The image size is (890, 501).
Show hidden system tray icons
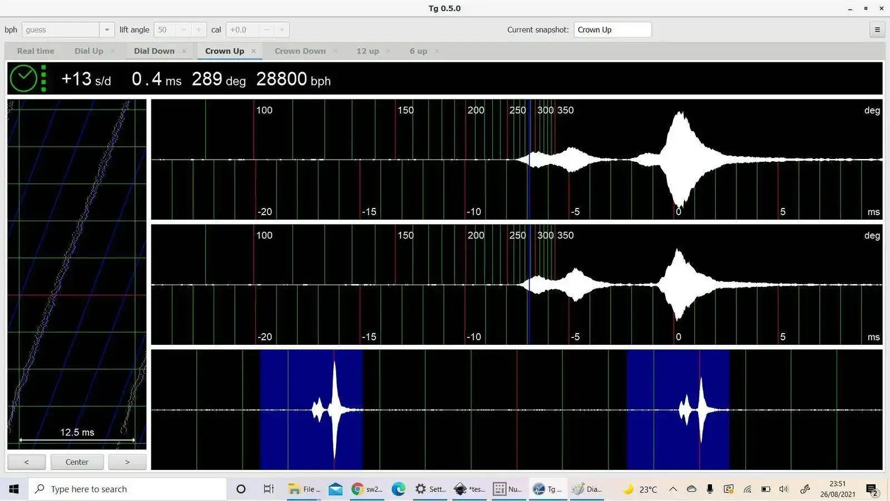point(673,489)
